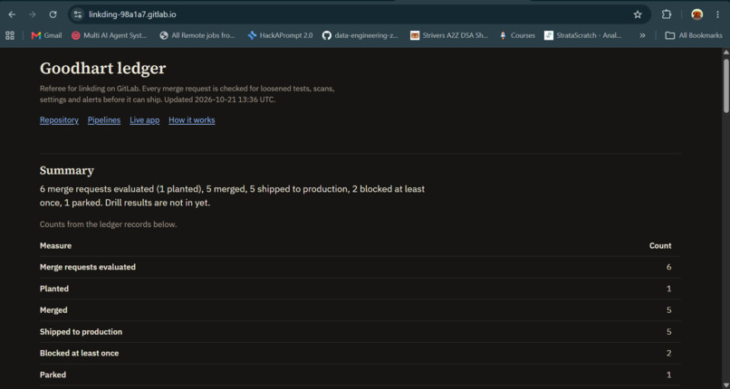The image size is (730, 389).
Task: Select the Blocked at least once row label
Action: coord(79,353)
